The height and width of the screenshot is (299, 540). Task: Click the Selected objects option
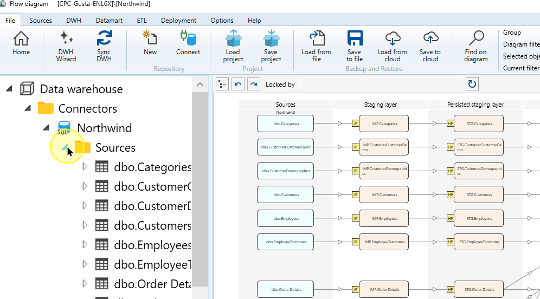pos(521,56)
